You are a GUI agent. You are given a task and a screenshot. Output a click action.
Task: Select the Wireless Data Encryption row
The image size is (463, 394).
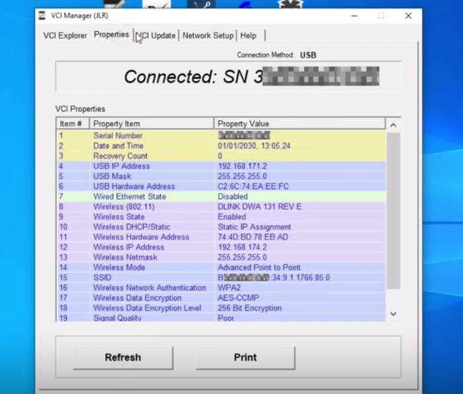click(221, 298)
